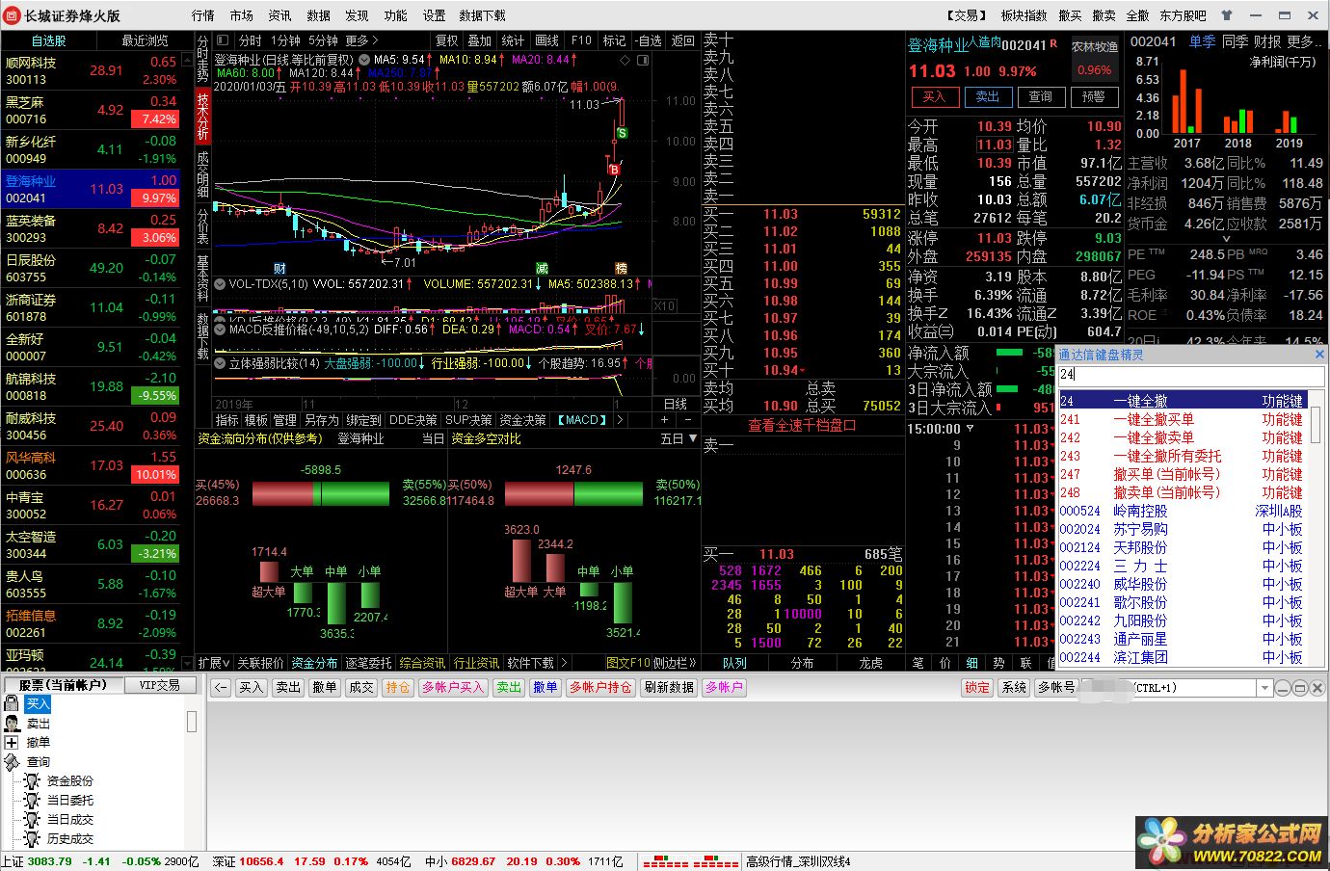This screenshot has width=1330, height=871.
Task: Zoom in the chart with plus button
Action: coord(665,420)
